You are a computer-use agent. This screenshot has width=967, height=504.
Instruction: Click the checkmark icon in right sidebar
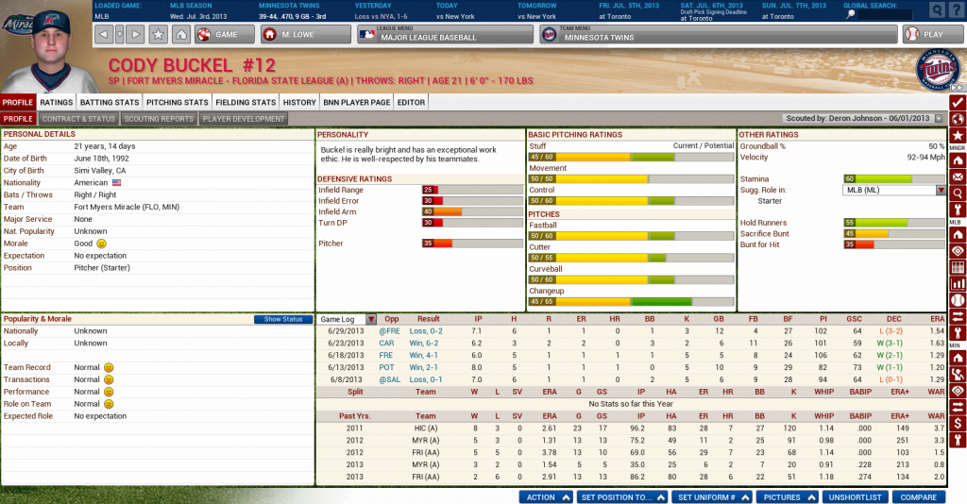pyautogui.click(x=958, y=102)
